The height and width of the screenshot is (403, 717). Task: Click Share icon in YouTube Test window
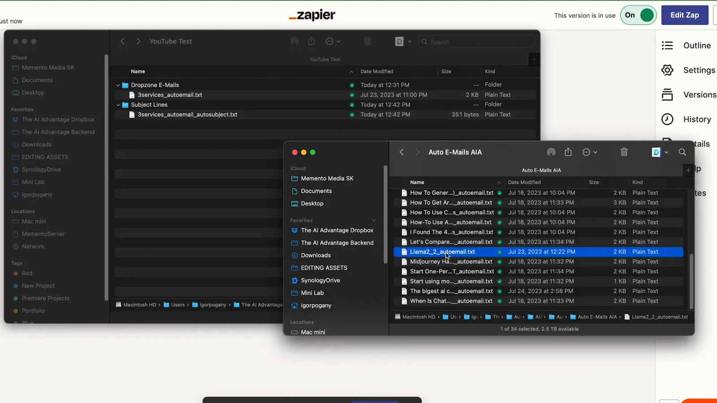point(311,41)
